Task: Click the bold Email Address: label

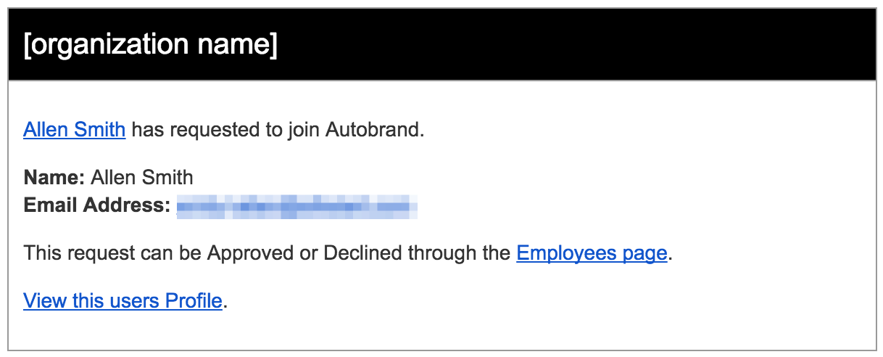Action: [97, 205]
